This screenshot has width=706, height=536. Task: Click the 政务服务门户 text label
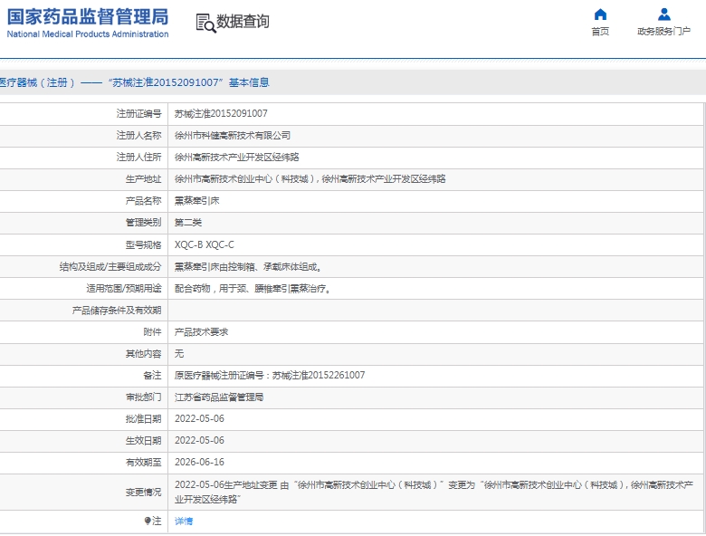point(663,31)
